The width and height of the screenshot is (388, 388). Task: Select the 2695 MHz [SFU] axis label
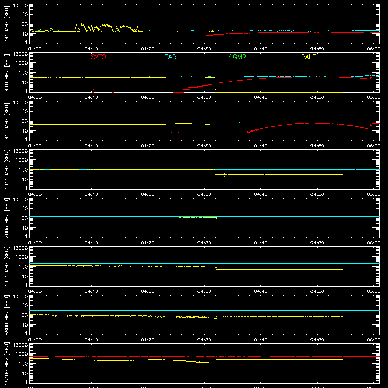(x=7, y=218)
